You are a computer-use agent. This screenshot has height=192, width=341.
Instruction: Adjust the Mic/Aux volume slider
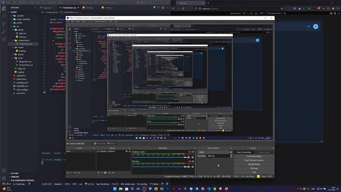pyautogui.click(x=159, y=167)
